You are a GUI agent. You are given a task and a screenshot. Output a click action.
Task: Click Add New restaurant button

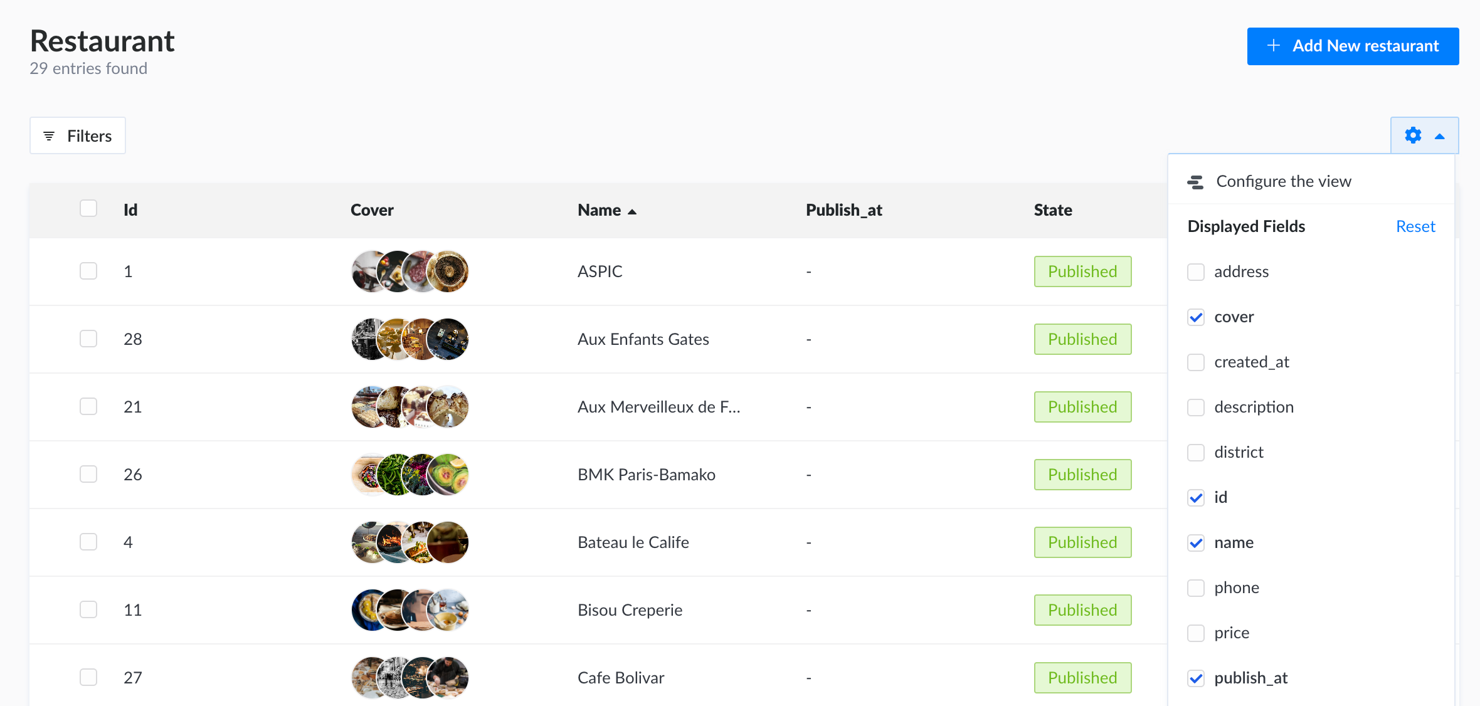pos(1353,46)
